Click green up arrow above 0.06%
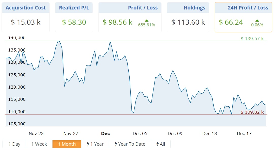The image size is (274, 151). (x=257, y=21)
